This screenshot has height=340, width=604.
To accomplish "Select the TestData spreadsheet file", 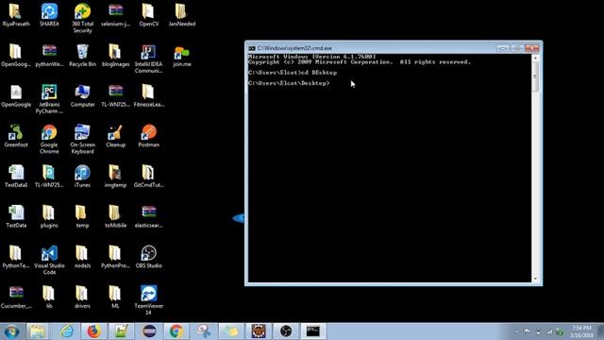I will (x=16, y=216).
